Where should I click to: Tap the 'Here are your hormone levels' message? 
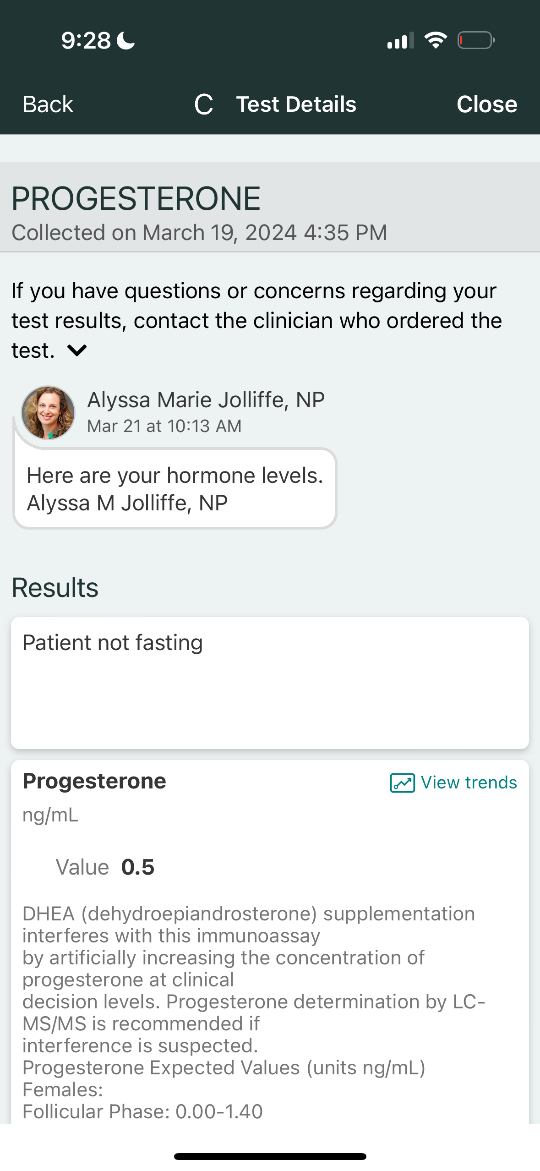[175, 488]
